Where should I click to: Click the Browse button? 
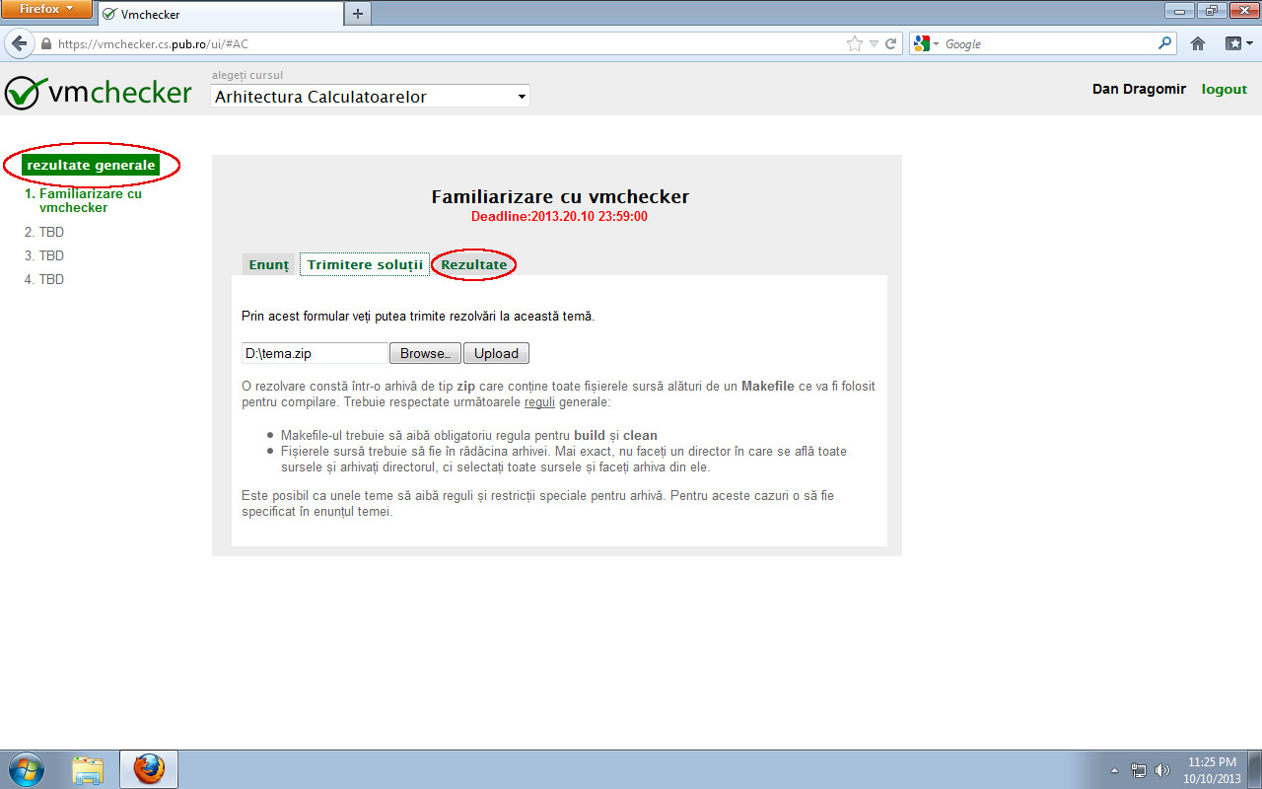click(x=425, y=352)
